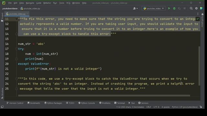Viewport: 207px width, 116px height.
Task: Open the JetBrains toolbox icon at the toolbar's right end
Action: tap(202, 8)
